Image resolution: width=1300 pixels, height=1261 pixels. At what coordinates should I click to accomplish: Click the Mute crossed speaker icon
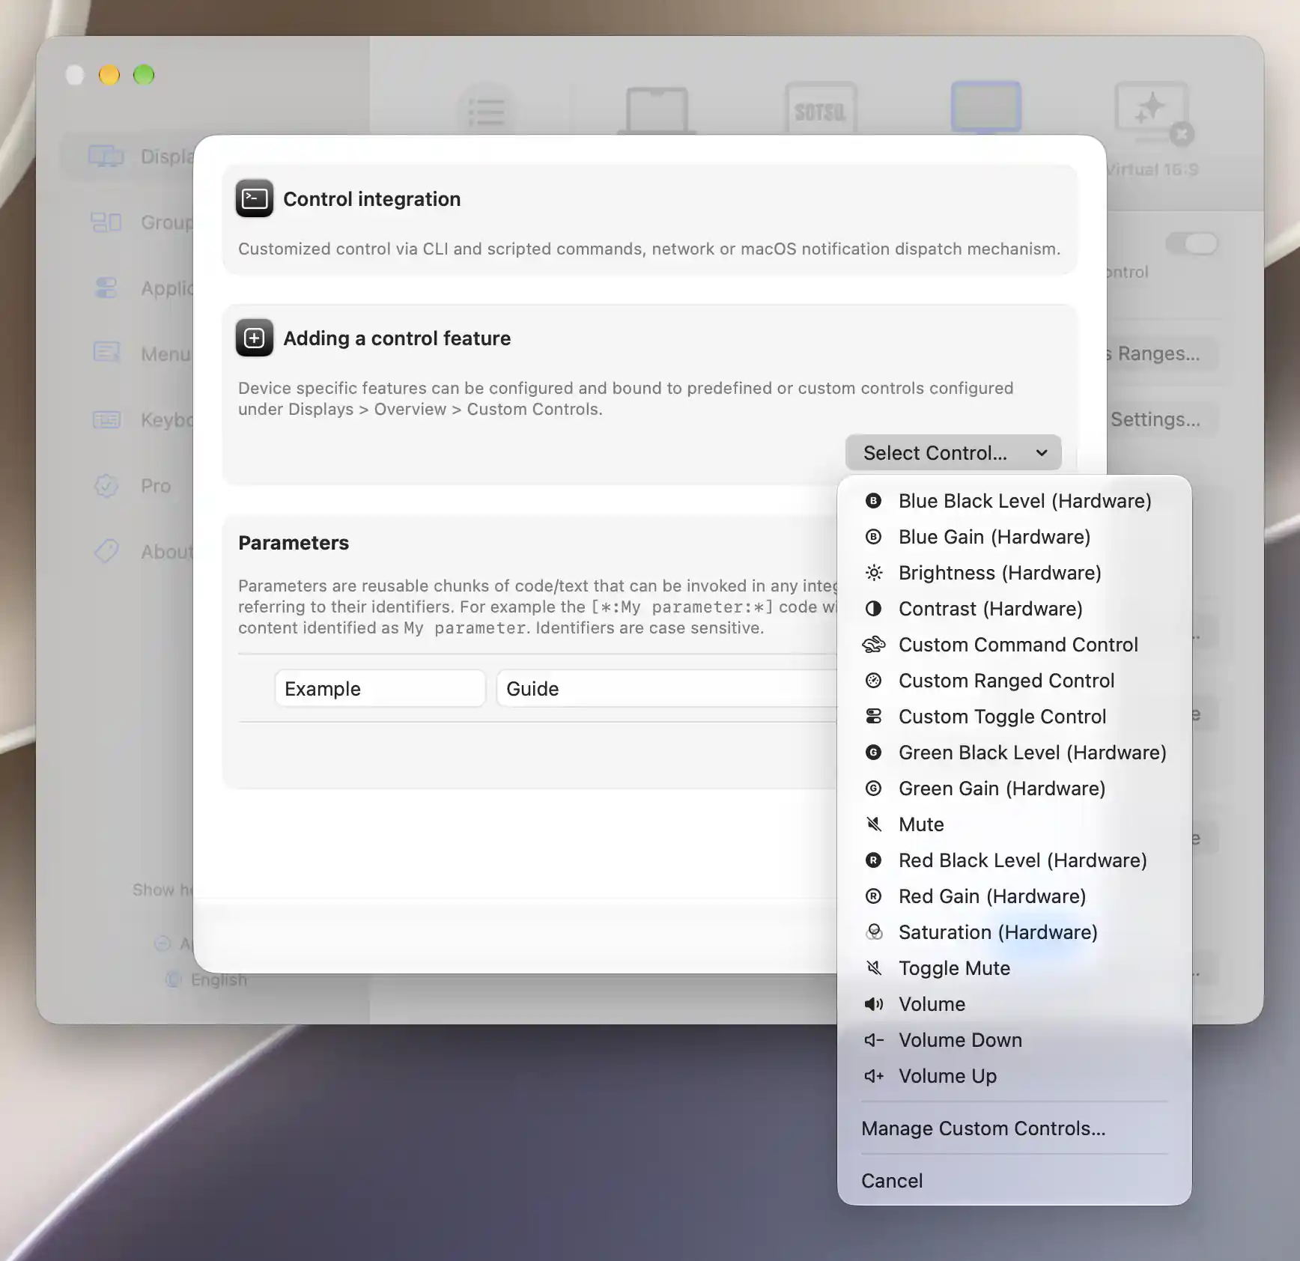(x=873, y=824)
